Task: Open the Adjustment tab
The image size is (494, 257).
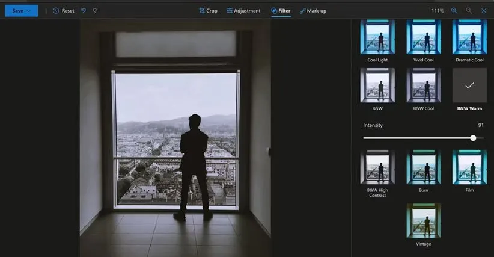Action: tap(243, 11)
